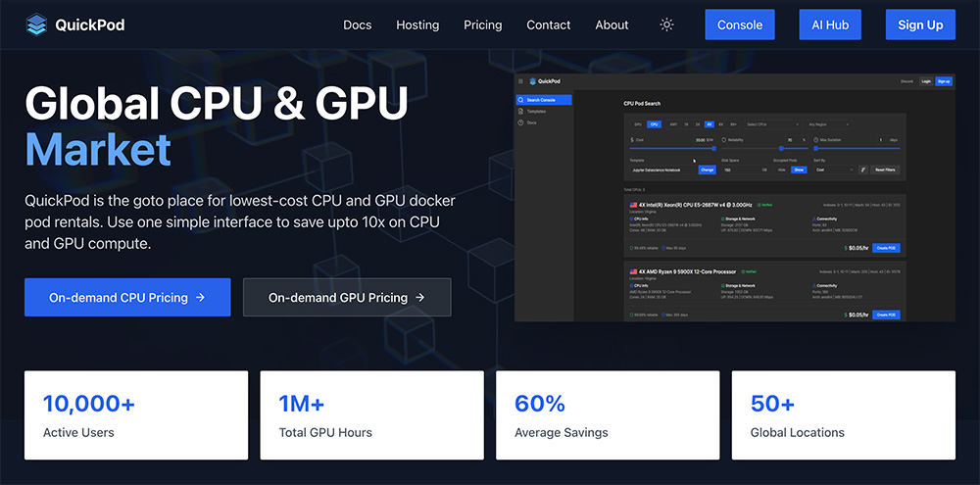Image resolution: width=980 pixels, height=485 pixels.
Task: Click the Max 90 days clock icon
Action: coord(663,248)
